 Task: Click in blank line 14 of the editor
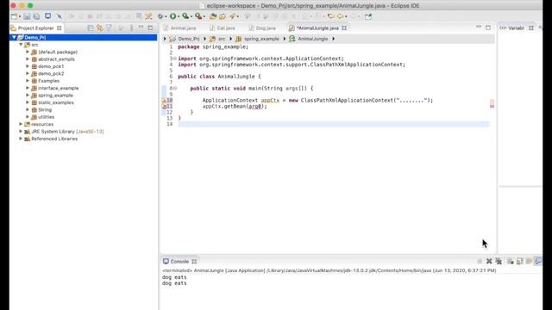tap(333, 124)
